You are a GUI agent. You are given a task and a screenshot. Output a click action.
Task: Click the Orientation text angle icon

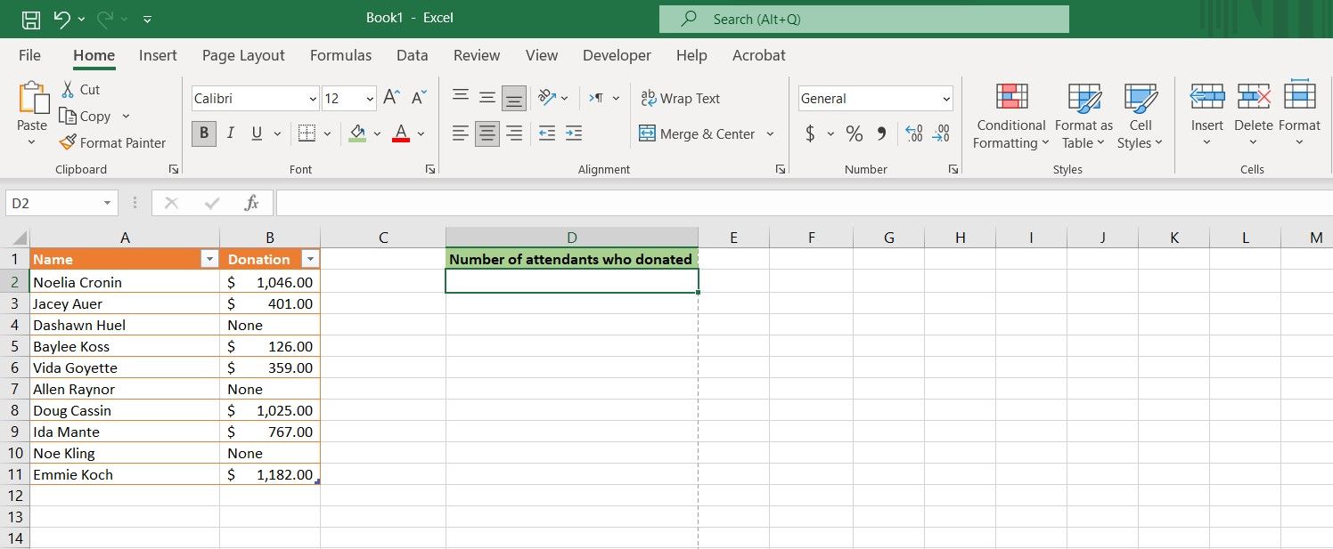point(547,98)
